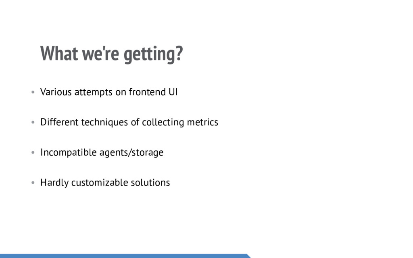Screen dimensions: 413x258
Task: Select the "Various attempts on frontend UI" line
Action: [x=108, y=92]
